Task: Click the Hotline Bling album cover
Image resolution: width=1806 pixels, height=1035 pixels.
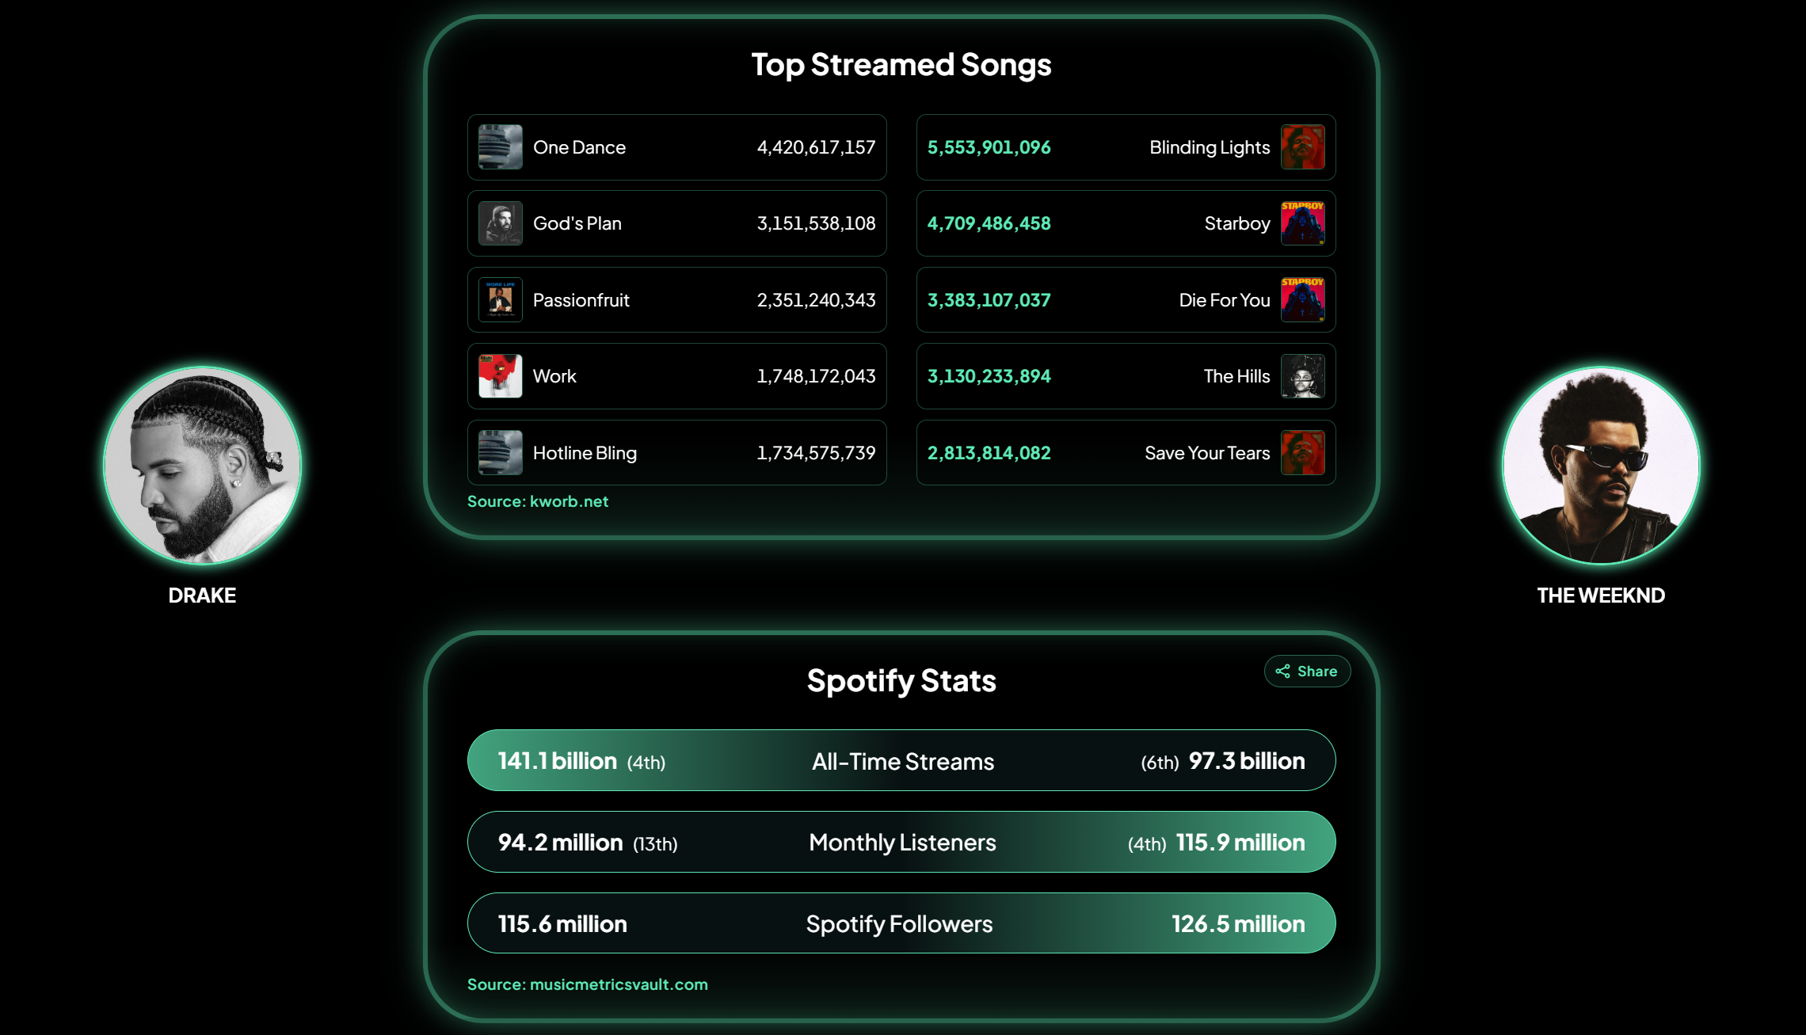Action: point(501,453)
